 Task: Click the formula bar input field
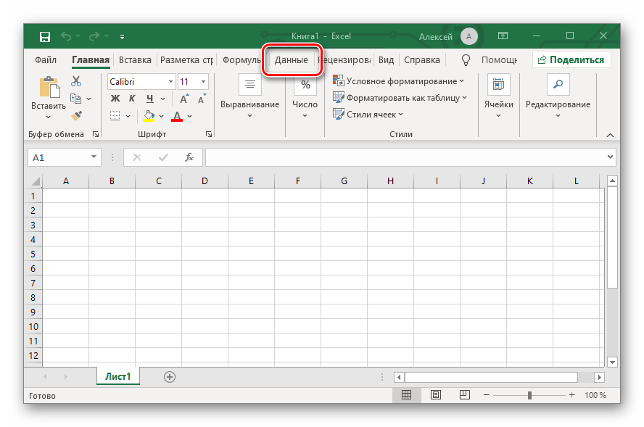(405, 157)
